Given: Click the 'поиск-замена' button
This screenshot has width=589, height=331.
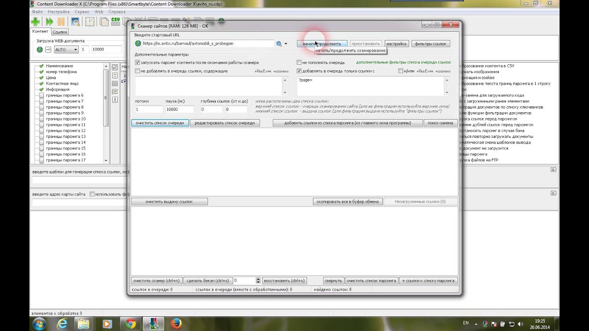Looking at the screenshot, I should coord(440,123).
